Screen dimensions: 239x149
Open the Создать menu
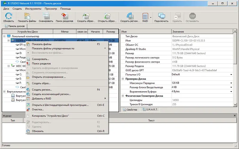coord(17,9)
